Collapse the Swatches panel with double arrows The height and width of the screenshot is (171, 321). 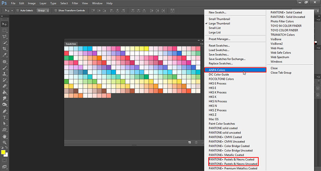tap(198, 40)
